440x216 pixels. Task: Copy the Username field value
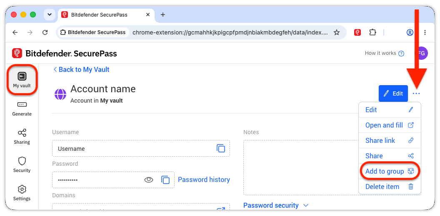tap(221, 148)
